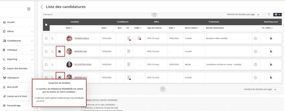Click magnifier icon for DU CHATEAU Emilie
Viewport: 285px width, 111px height.
52,64
